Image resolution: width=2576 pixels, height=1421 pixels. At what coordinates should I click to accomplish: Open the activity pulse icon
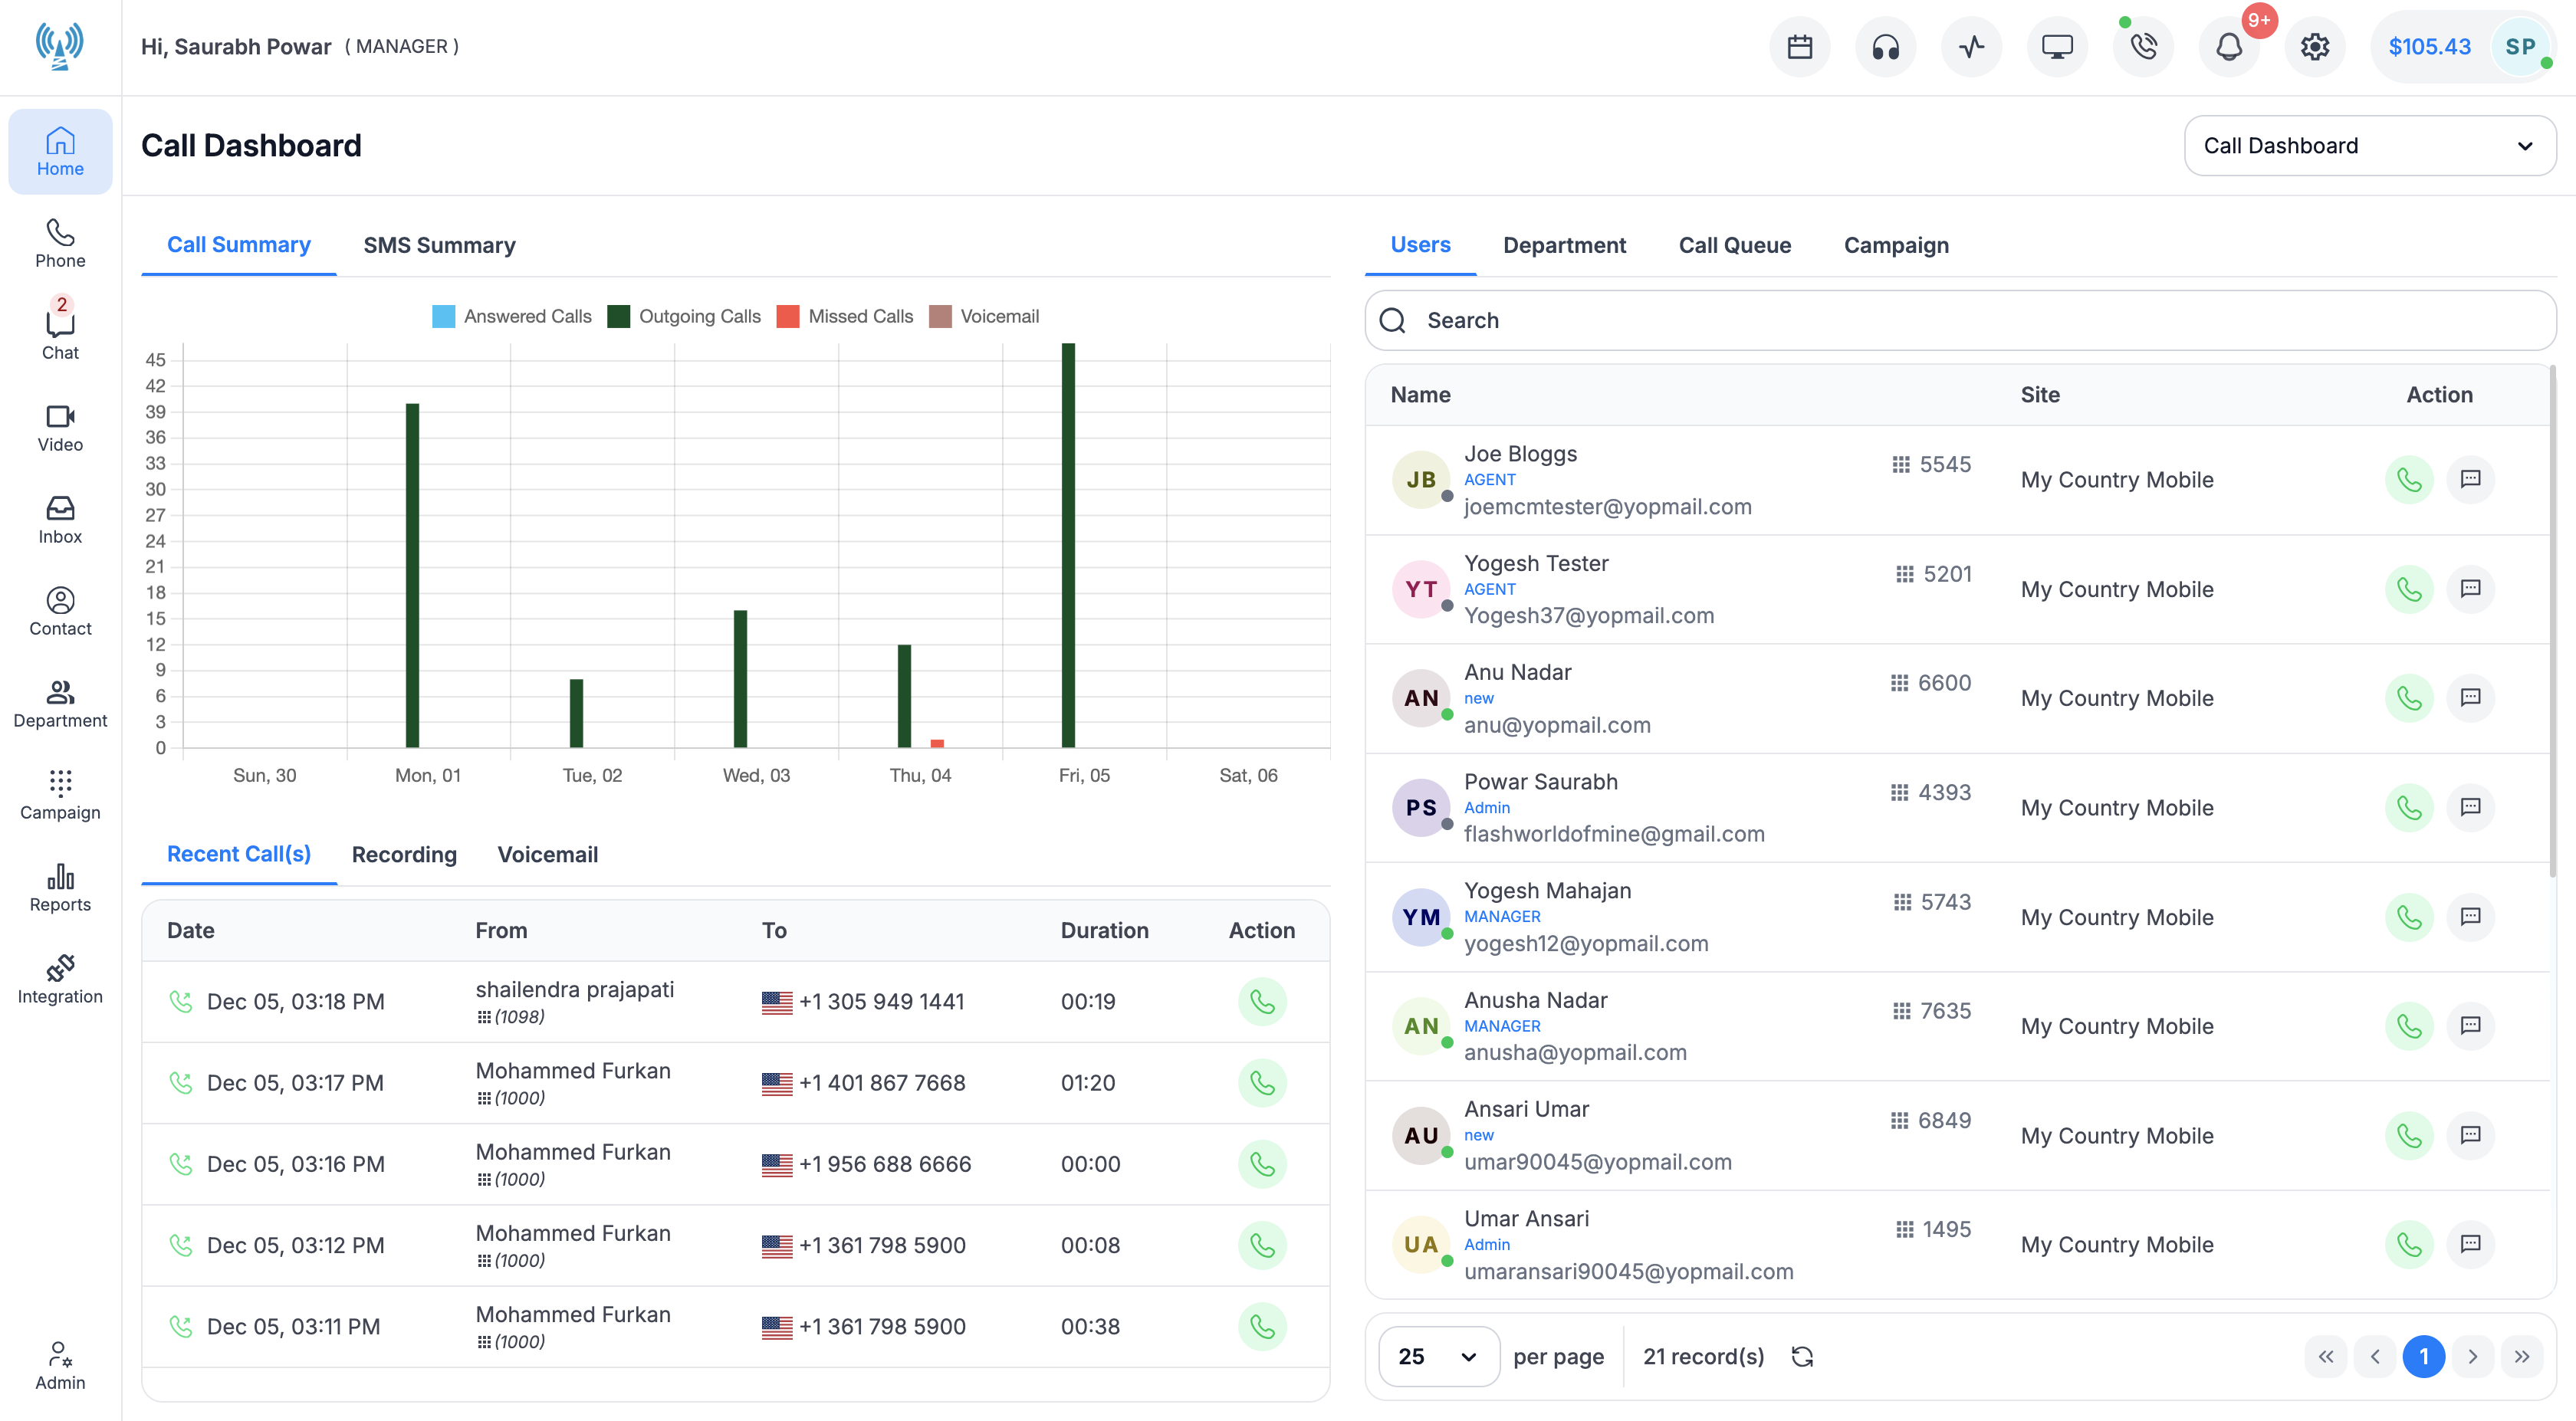click(x=1971, y=47)
